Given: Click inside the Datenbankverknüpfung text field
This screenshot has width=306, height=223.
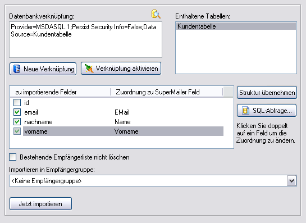Looking at the screenshot, I should (x=85, y=40).
